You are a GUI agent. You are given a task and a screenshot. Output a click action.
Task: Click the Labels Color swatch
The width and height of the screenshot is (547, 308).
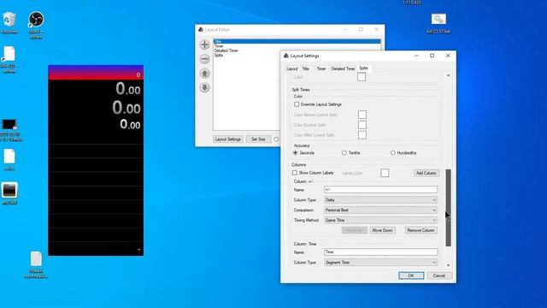(x=385, y=173)
